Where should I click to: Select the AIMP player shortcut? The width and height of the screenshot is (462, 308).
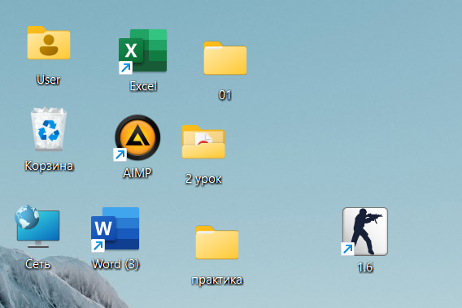click(137, 137)
